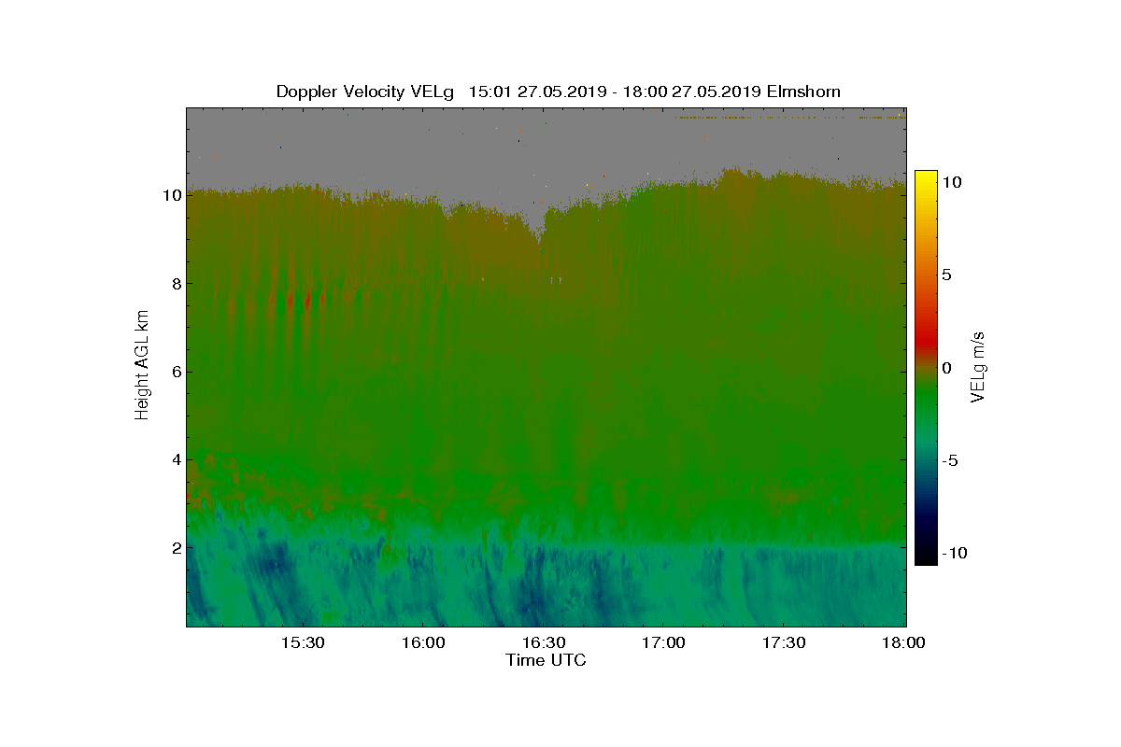Click the 'Elmshorn' station name in title
This screenshot has width=1121, height=747.
(x=803, y=92)
